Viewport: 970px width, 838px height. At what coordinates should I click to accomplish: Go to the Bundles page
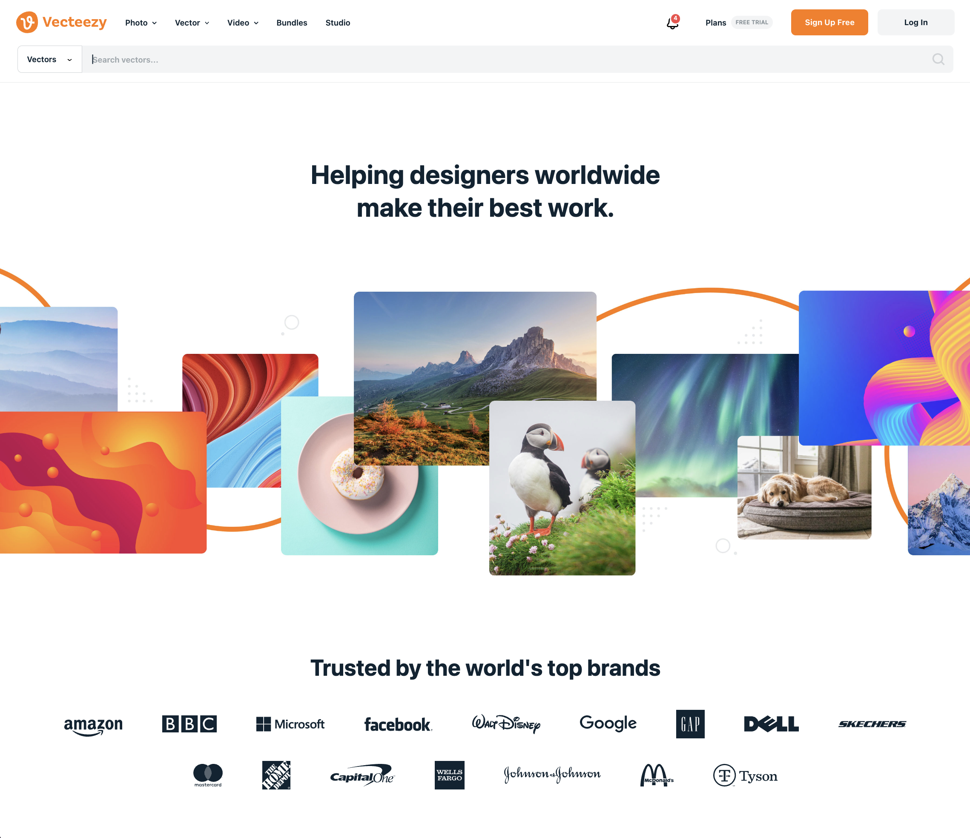click(292, 23)
